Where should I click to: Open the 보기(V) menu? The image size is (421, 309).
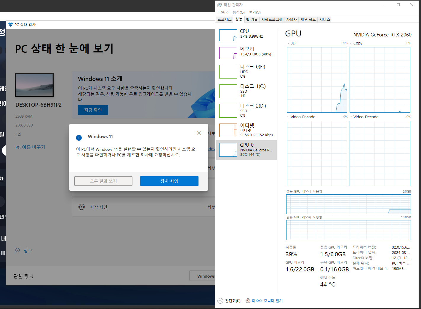click(255, 12)
